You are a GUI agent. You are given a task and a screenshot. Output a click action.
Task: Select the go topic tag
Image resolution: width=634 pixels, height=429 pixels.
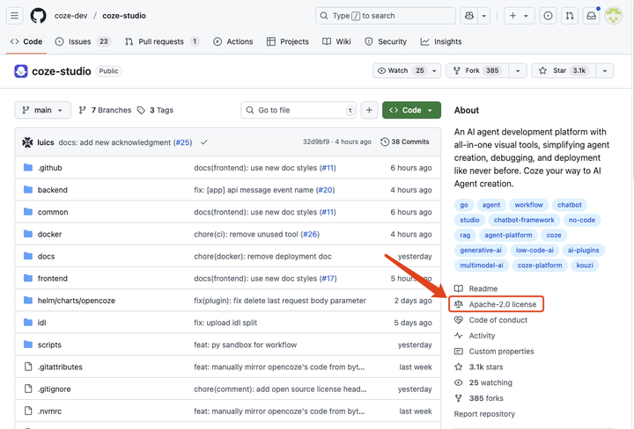coord(464,205)
